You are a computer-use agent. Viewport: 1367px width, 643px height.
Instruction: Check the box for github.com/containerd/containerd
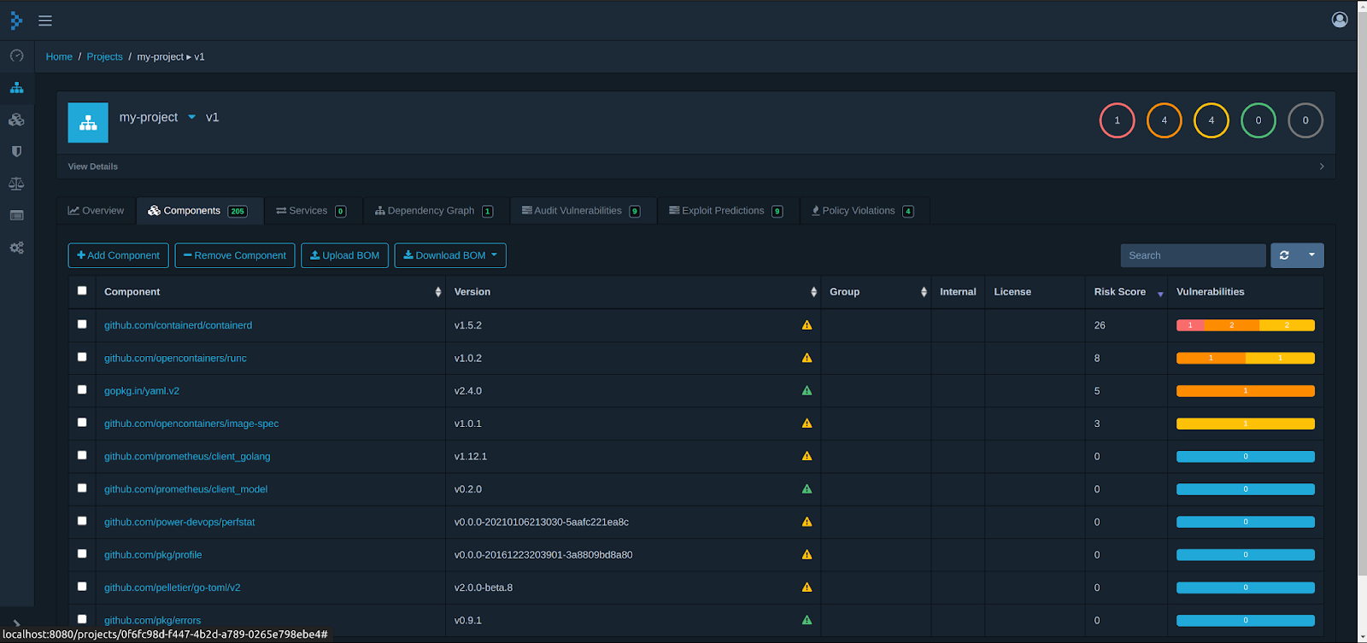pos(82,324)
